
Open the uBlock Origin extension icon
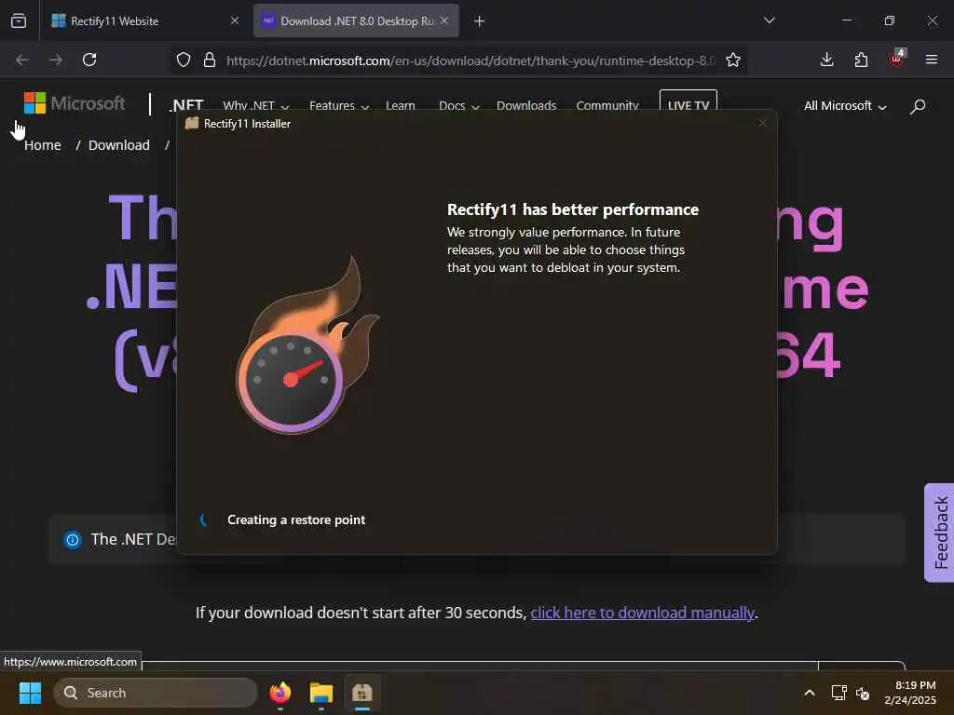897,59
